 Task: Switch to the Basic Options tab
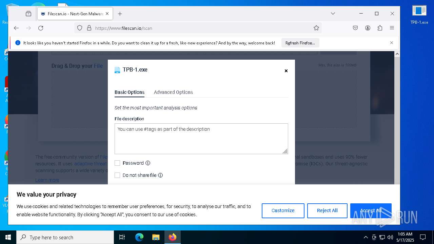click(130, 92)
